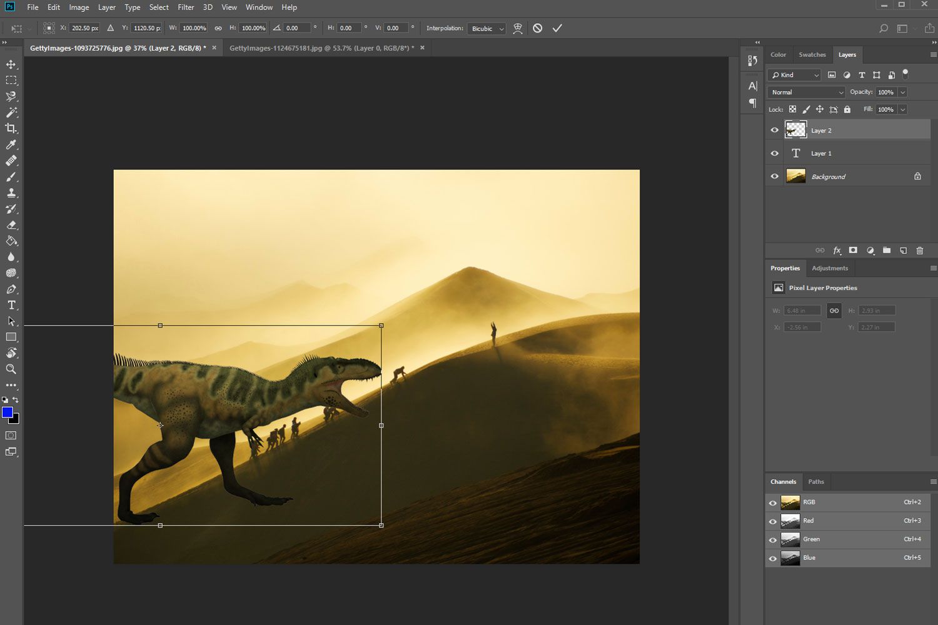Open the Layers panel menu
938x625 pixels.
click(933, 54)
